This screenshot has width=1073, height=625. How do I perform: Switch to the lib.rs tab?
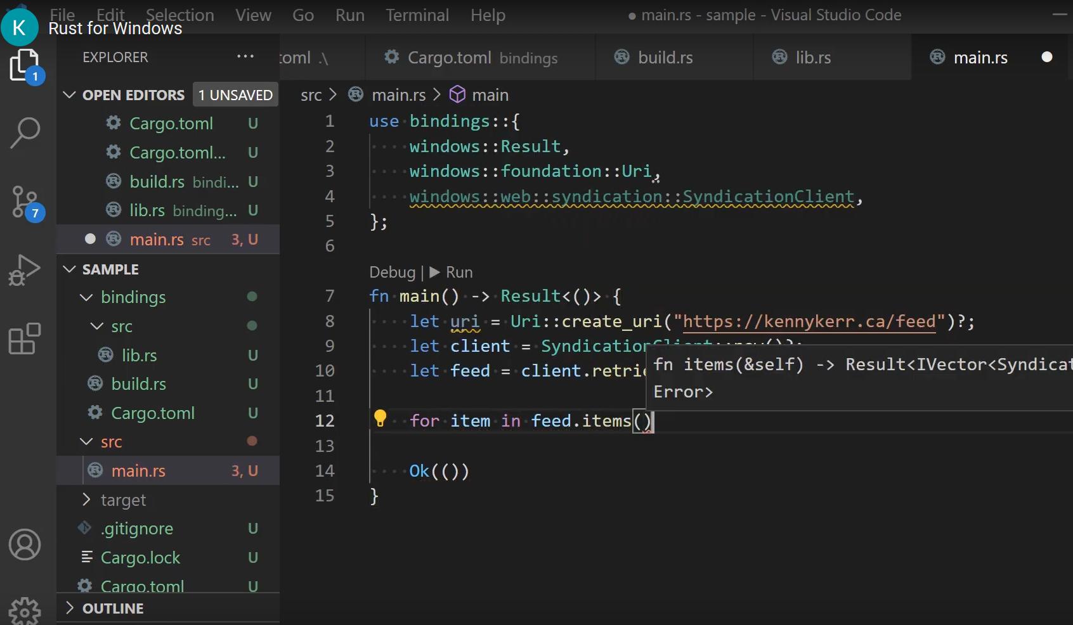(x=832, y=57)
